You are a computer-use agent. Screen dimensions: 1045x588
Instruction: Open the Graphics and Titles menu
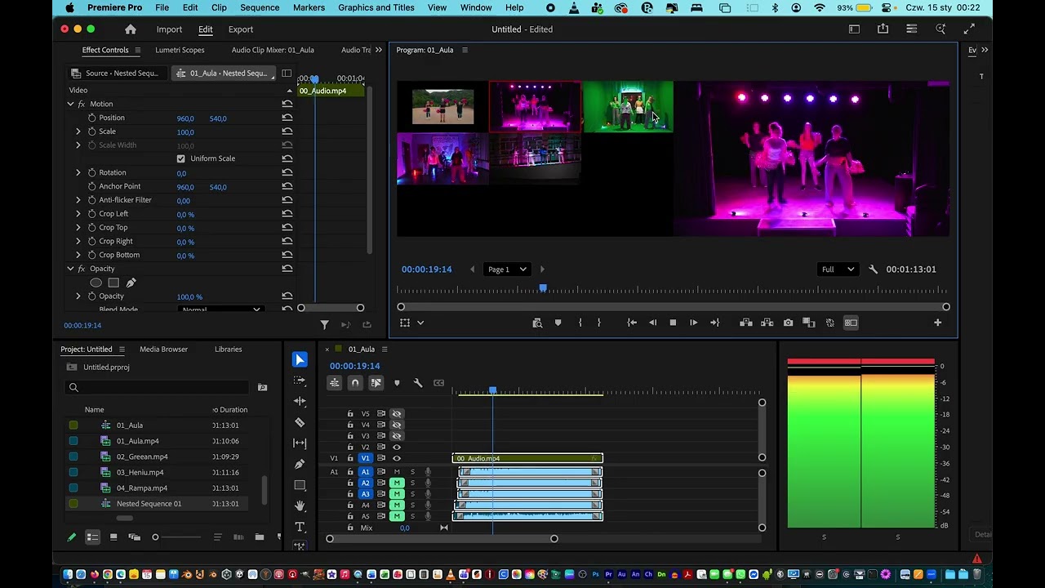tap(376, 7)
